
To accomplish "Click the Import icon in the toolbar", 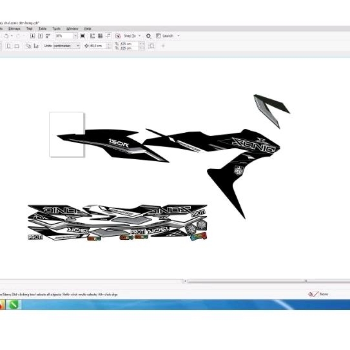I will (33, 35).
